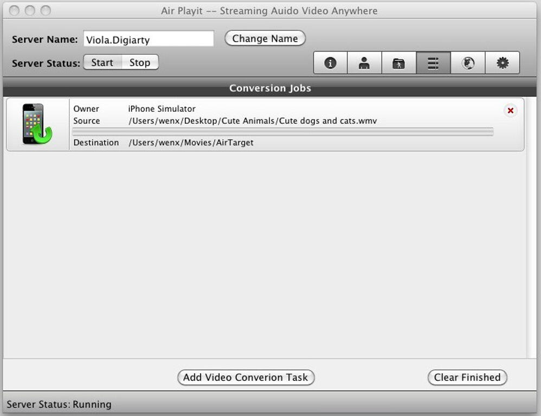Click the Conversion Jobs header
This screenshot has width=541, height=416.
point(270,88)
